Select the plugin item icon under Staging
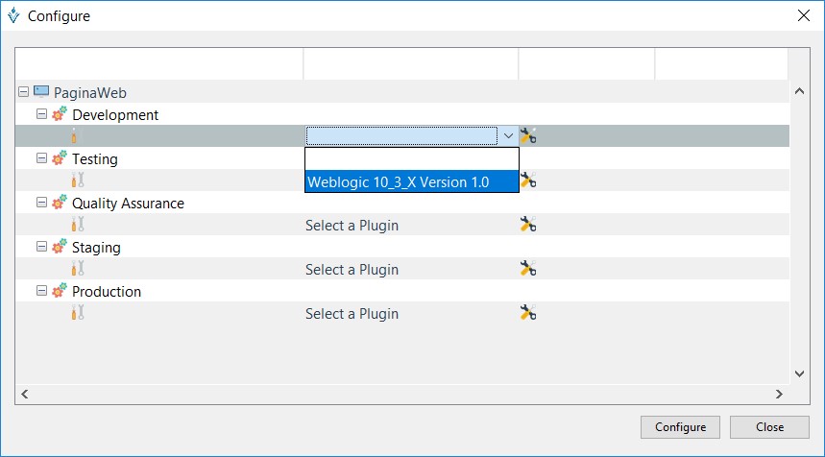 (78, 268)
